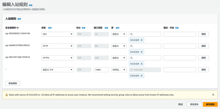Open 信息 link next to 编辑入站规则
This screenshot has width=220, height=109.
coord(30,5)
